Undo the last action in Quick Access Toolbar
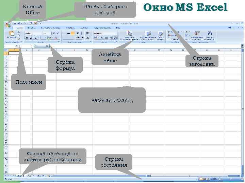Image resolution: width=245 pixels, height=183 pixels. point(19,23)
